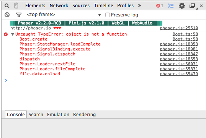Click the Phaser v2.2.0-RC8 banner text
Image resolution: width=206 pixels, height=138 pixels.
pos(39,23)
